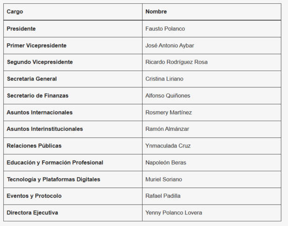The width and height of the screenshot is (288, 226).
Task: Select the Presidente row label
Action: (x=21, y=29)
